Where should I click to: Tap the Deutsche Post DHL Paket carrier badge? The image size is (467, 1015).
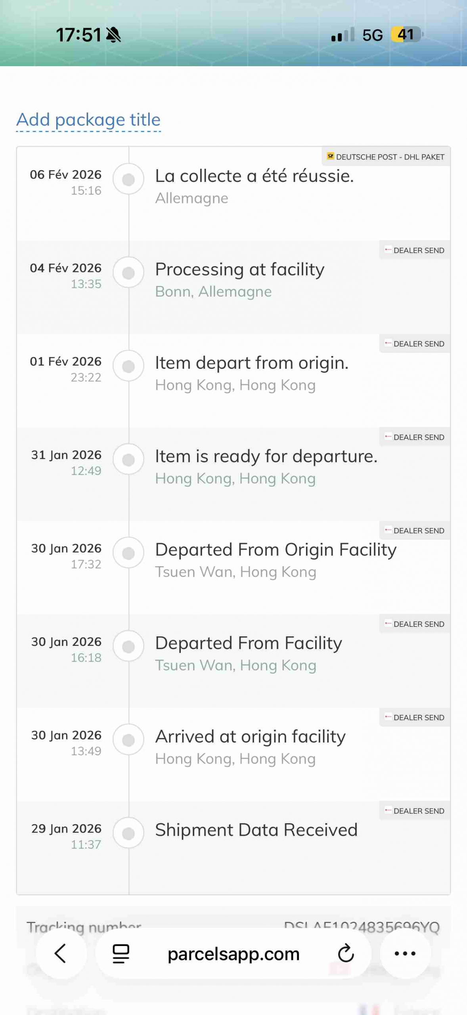pyautogui.click(x=385, y=157)
